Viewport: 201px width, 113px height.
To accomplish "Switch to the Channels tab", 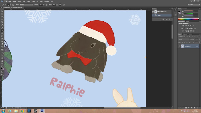I will [185, 34].
